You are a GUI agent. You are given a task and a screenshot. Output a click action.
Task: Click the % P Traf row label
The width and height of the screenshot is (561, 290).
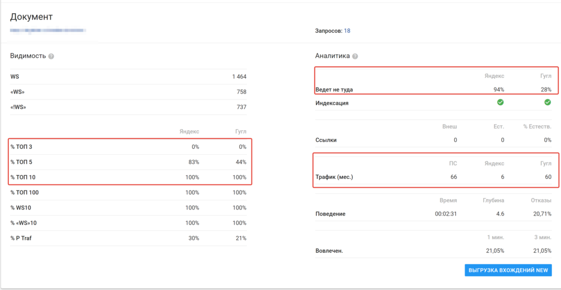click(21, 238)
